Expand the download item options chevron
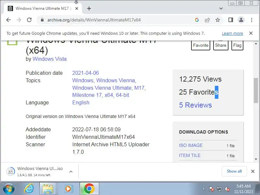Viewport: 260px width, 195px height. pyautogui.click(x=71, y=172)
